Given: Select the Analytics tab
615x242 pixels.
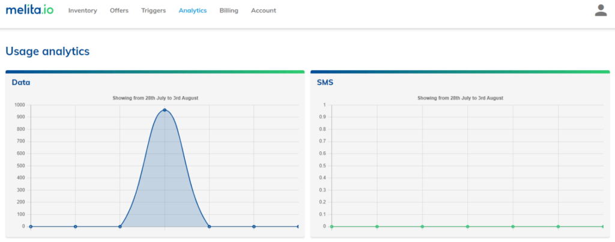Looking at the screenshot, I should tap(192, 11).
